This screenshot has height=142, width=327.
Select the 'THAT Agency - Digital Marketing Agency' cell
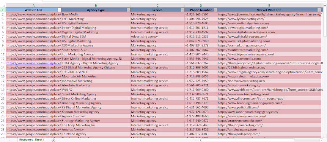[96, 63]
